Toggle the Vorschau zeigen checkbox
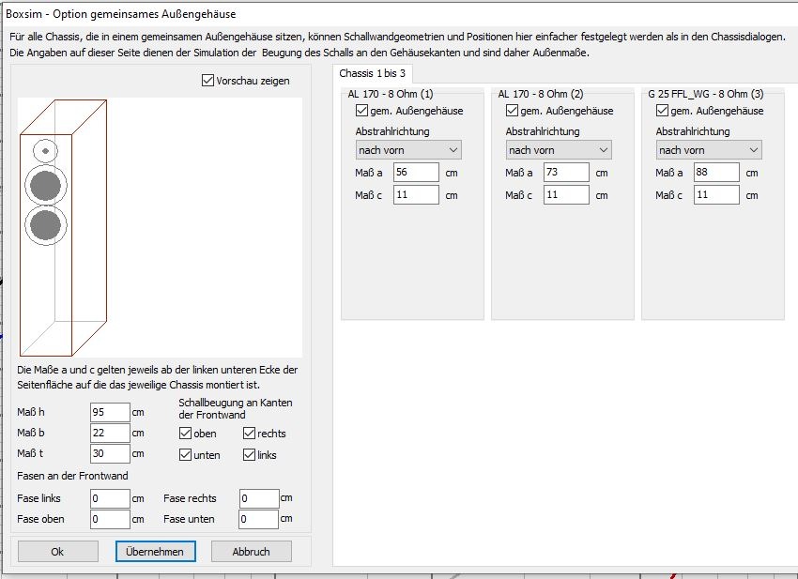Viewport: 798px width, 579px height. tap(207, 81)
